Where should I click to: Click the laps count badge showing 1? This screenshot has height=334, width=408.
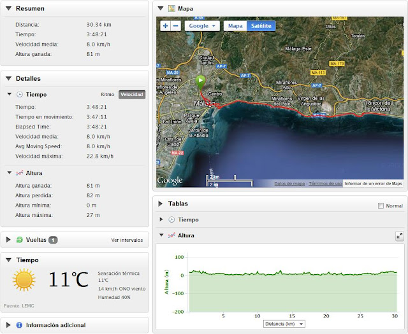tap(53, 240)
